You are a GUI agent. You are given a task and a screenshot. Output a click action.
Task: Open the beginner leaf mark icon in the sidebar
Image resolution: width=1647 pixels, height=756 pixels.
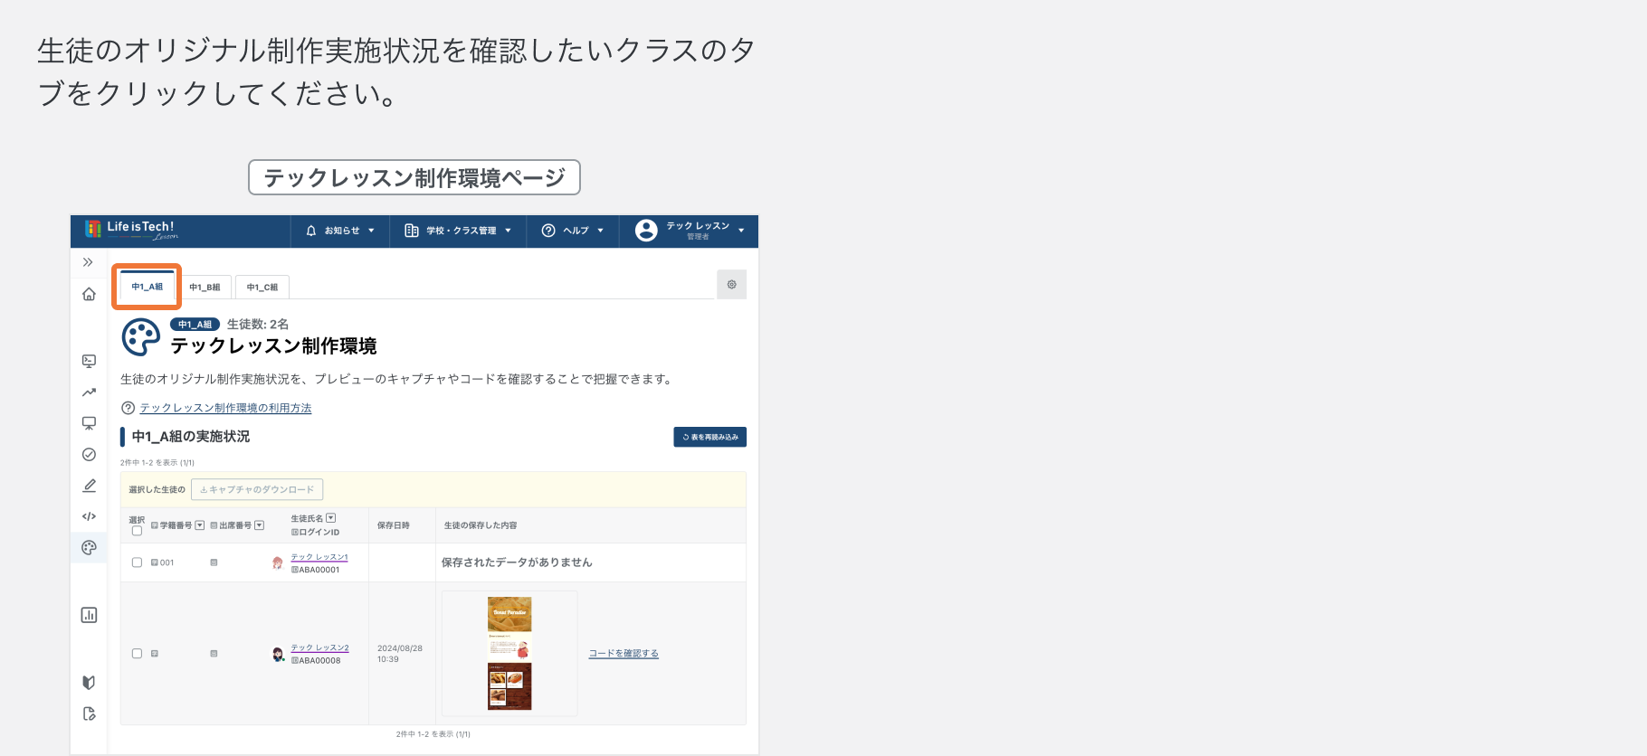(89, 683)
